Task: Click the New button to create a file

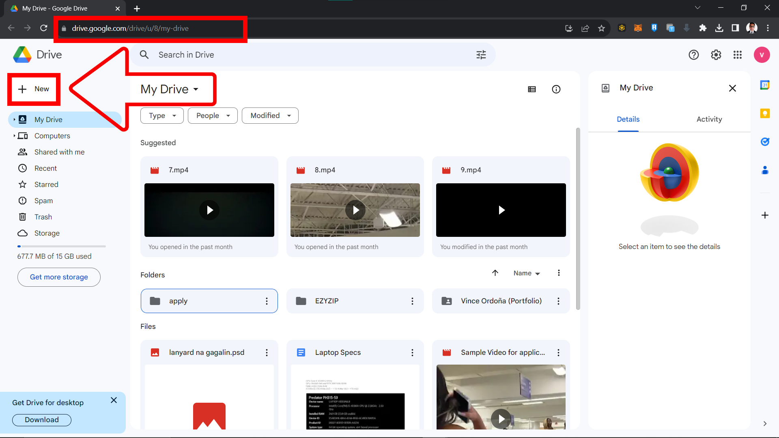Action: (x=34, y=89)
